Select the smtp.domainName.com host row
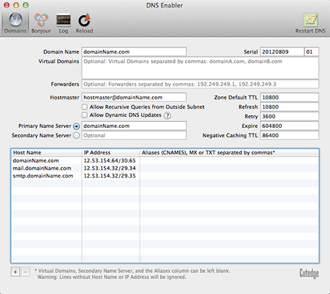This screenshot has height=294, width=330. pos(165,176)
